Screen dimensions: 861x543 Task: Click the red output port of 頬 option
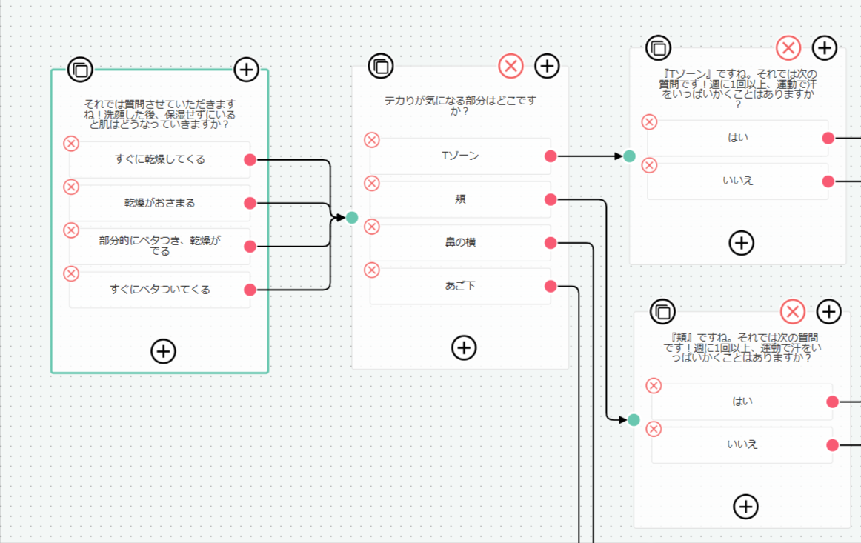click(551, 200)
